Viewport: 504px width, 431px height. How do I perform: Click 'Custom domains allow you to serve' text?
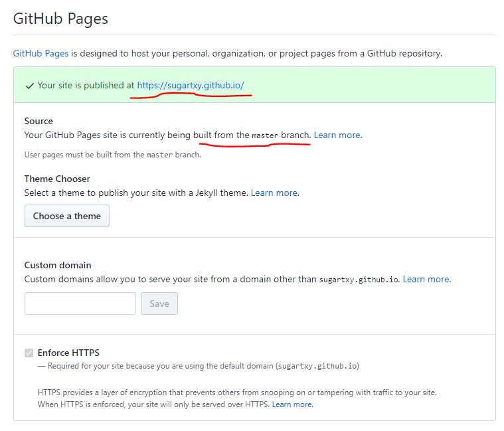click(x=212, y=280)
